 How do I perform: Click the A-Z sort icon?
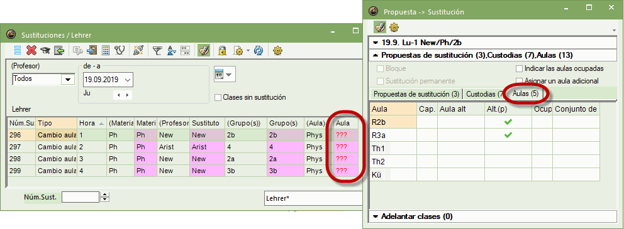click(172, 50)
